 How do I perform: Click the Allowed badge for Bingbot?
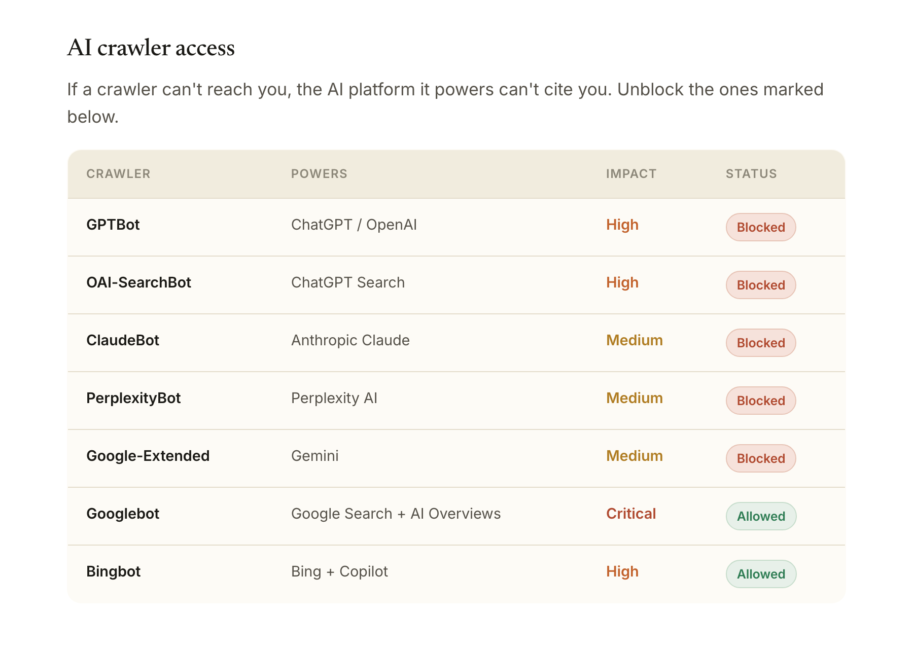click(761, 574)
